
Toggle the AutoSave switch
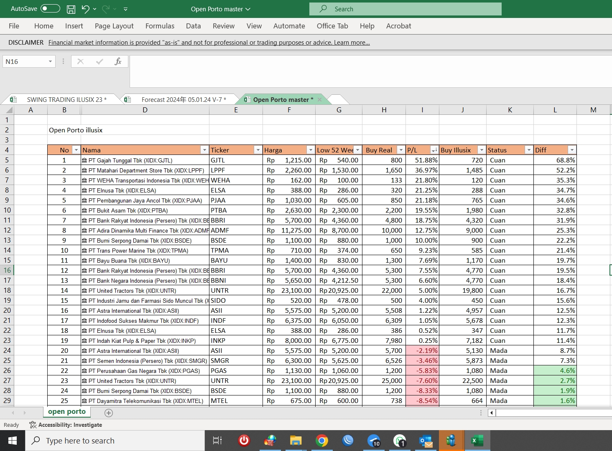coord(50,9)
